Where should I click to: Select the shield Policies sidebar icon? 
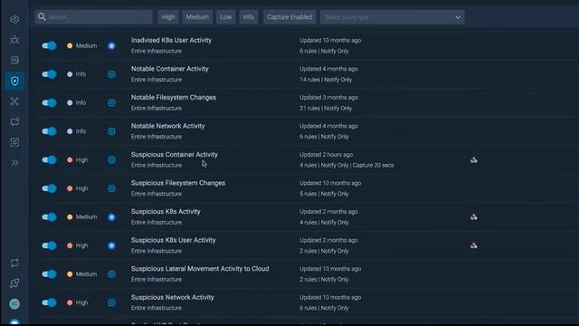pyautogui.click(x=14, y=81)
